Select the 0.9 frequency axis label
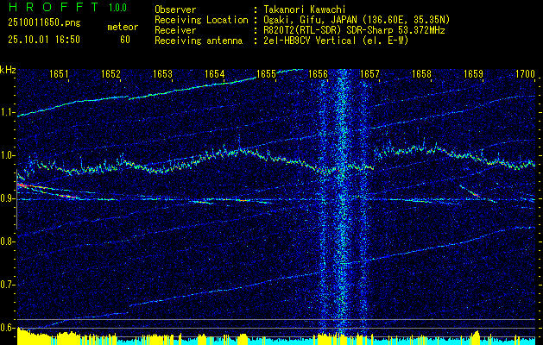 (x=8, y=198)
